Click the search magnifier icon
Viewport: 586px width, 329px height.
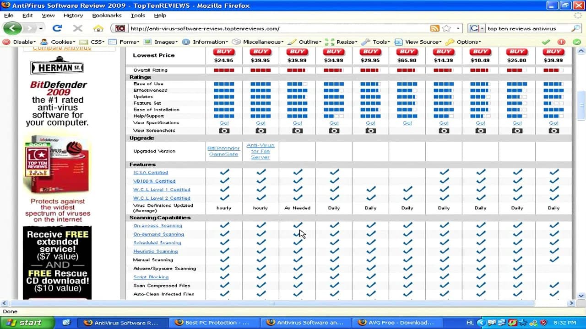pos(575,28)
